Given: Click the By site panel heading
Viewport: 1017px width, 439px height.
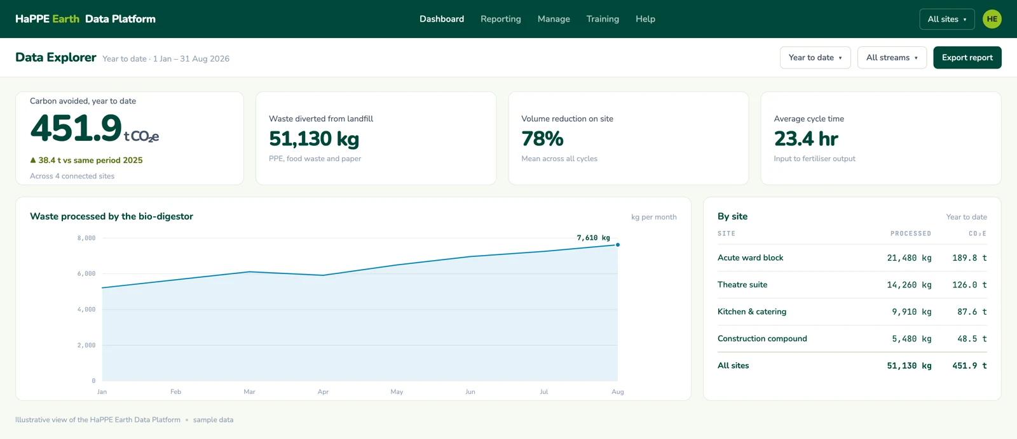Looking at the screenshot, I should click(x=732, y=216).
